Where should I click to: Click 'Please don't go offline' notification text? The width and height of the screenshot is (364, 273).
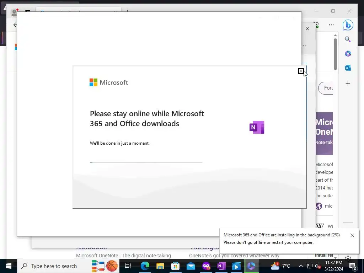[x=268, y=242]
